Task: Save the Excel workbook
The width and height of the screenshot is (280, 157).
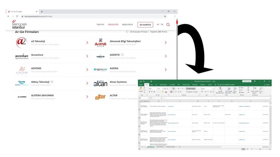Action: coord(141,81)
